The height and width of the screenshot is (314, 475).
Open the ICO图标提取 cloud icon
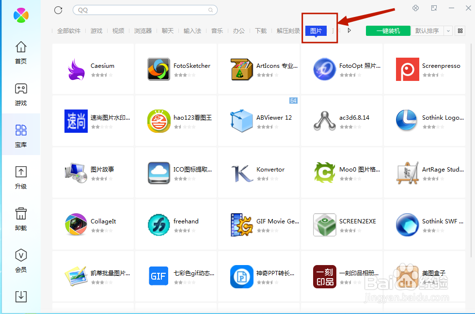[159, 173]
